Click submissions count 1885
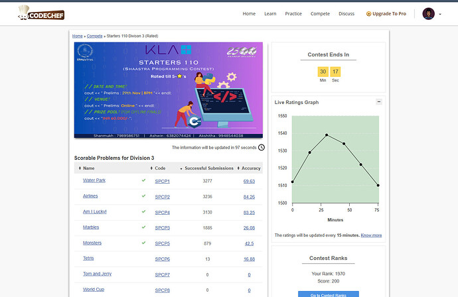This screenshot has height=297, width=458. click(x=207, y=227)
